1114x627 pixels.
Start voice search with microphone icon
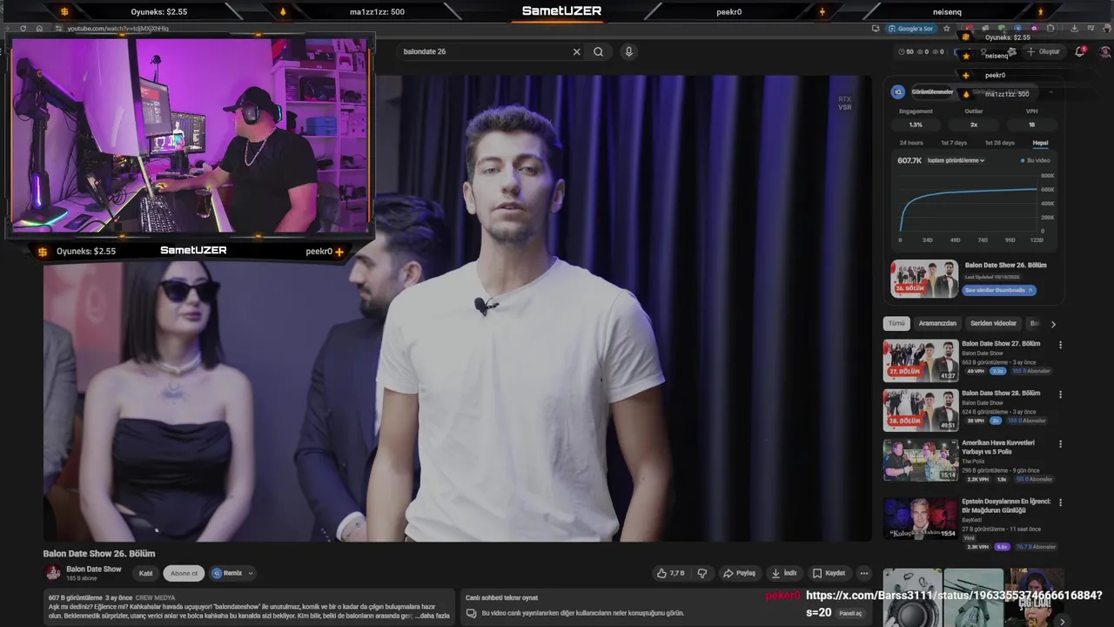[628, 51]
